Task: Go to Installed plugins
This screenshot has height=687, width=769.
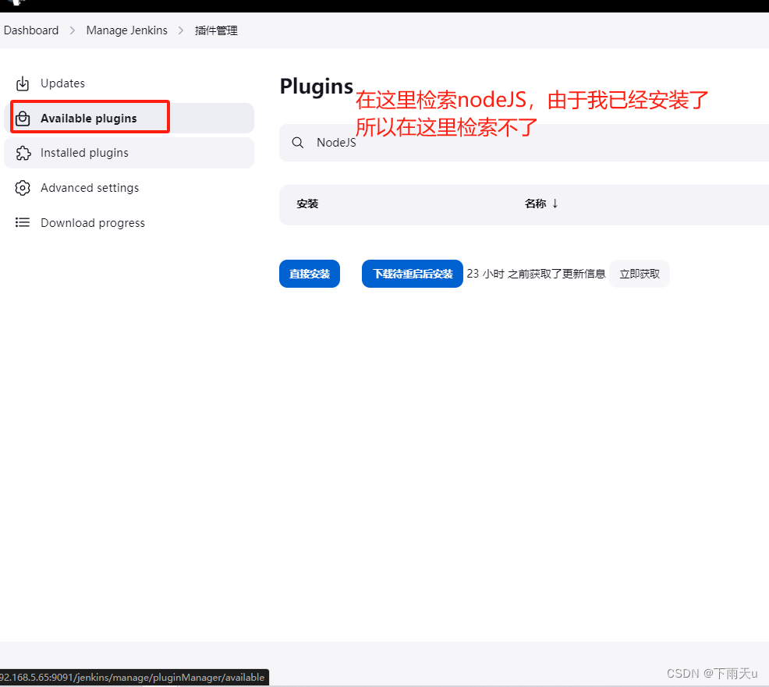Action: click(129, 153)
